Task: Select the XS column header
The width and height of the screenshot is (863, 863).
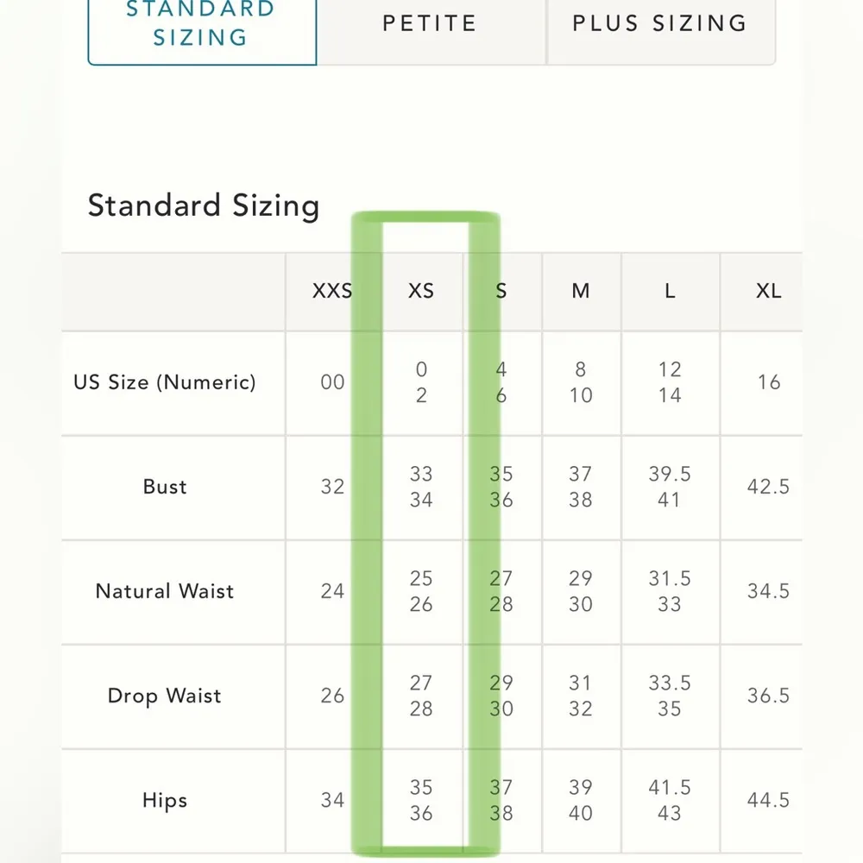Action: [x=421, y=292]
